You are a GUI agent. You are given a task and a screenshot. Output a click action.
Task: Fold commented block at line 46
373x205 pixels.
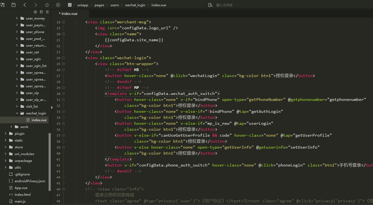click(x=63, y=189)
